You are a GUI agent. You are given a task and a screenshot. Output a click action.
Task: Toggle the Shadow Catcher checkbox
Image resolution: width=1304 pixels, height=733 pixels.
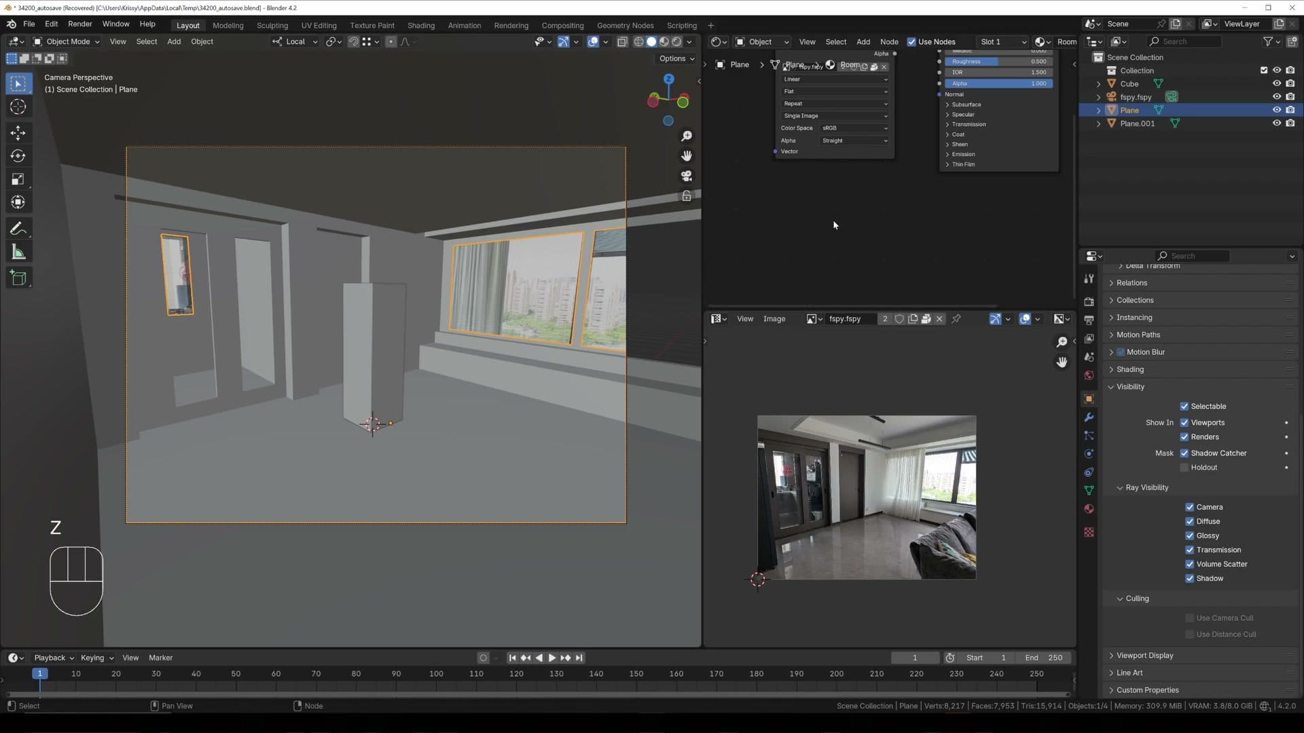tap(1184, 453)
